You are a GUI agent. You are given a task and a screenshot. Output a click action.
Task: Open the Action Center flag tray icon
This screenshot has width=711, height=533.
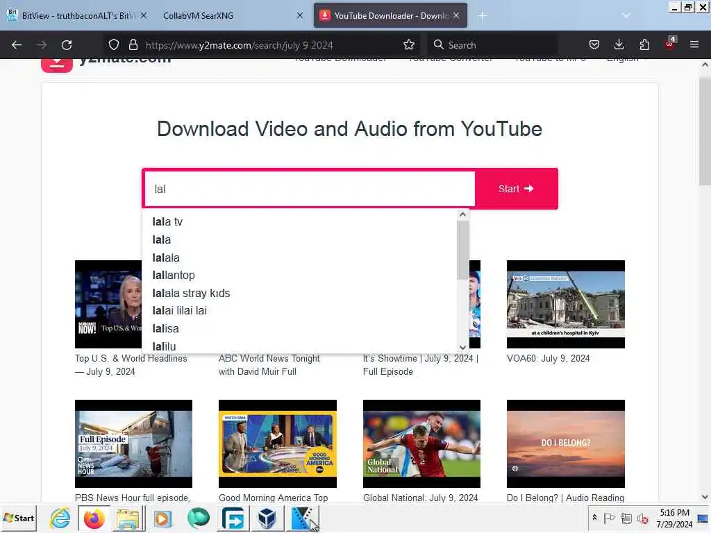610,518
